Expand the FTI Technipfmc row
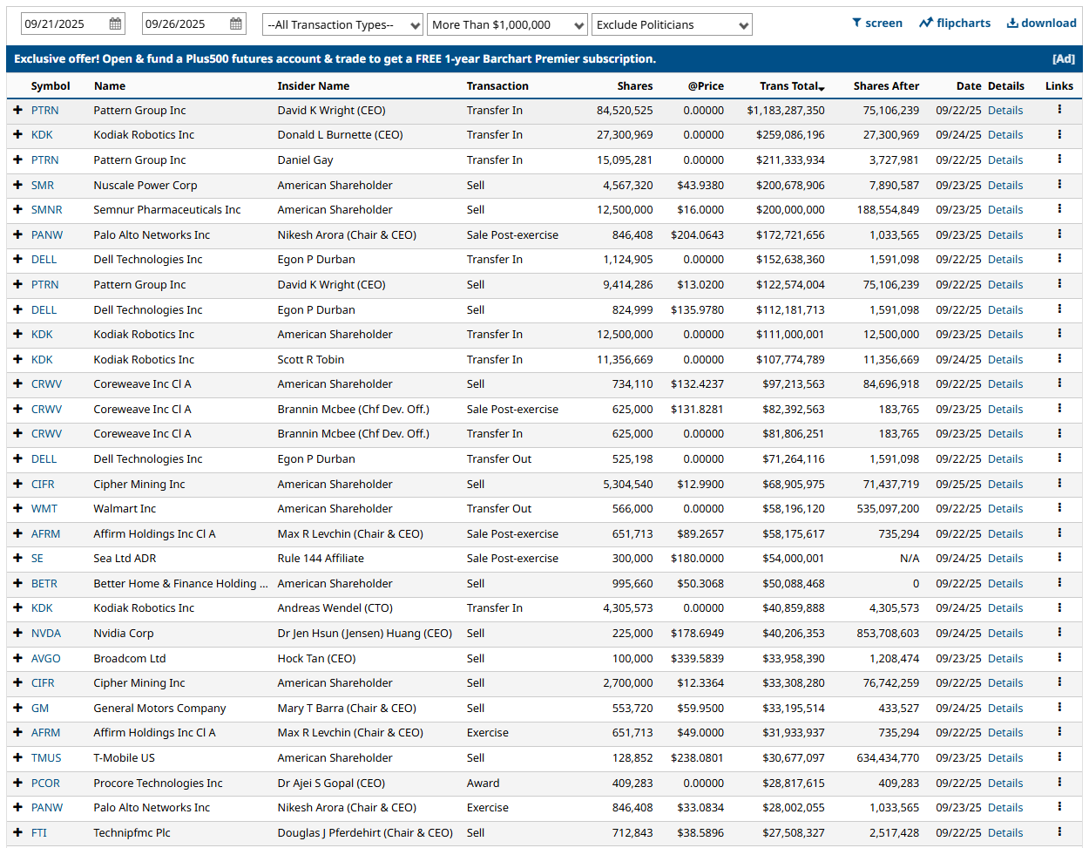The width and height of the screenshot is (1089, 848). 17,832
